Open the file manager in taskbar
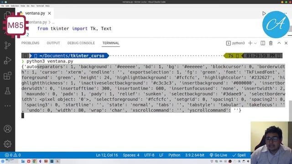The height and width of the screenshot is (164, 292). [23, 161]
